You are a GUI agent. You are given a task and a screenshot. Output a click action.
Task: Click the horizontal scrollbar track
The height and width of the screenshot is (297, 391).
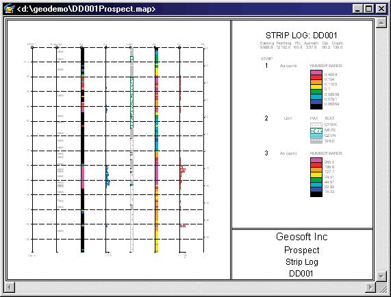190,287
